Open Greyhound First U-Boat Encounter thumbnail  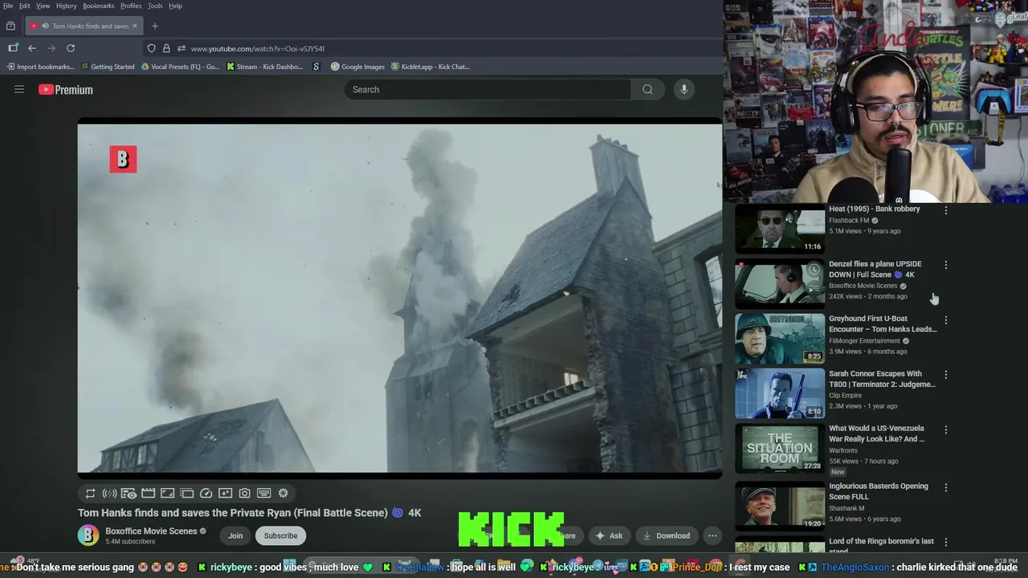click(x=780, y=338)
